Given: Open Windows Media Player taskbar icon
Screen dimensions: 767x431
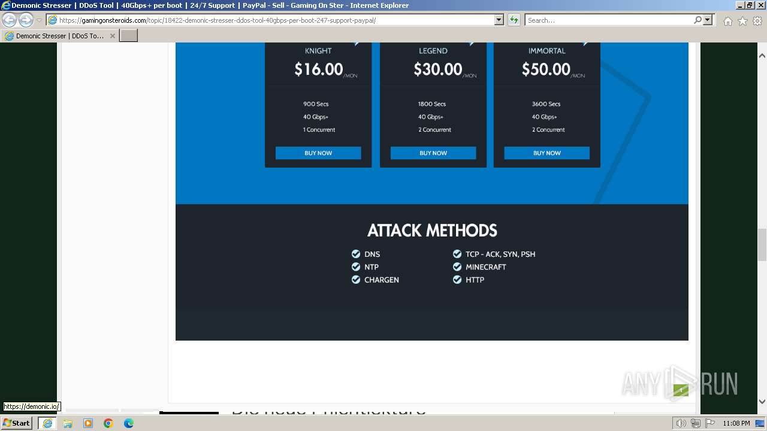Looking at the screenshot, I should [x=88, y=423].
